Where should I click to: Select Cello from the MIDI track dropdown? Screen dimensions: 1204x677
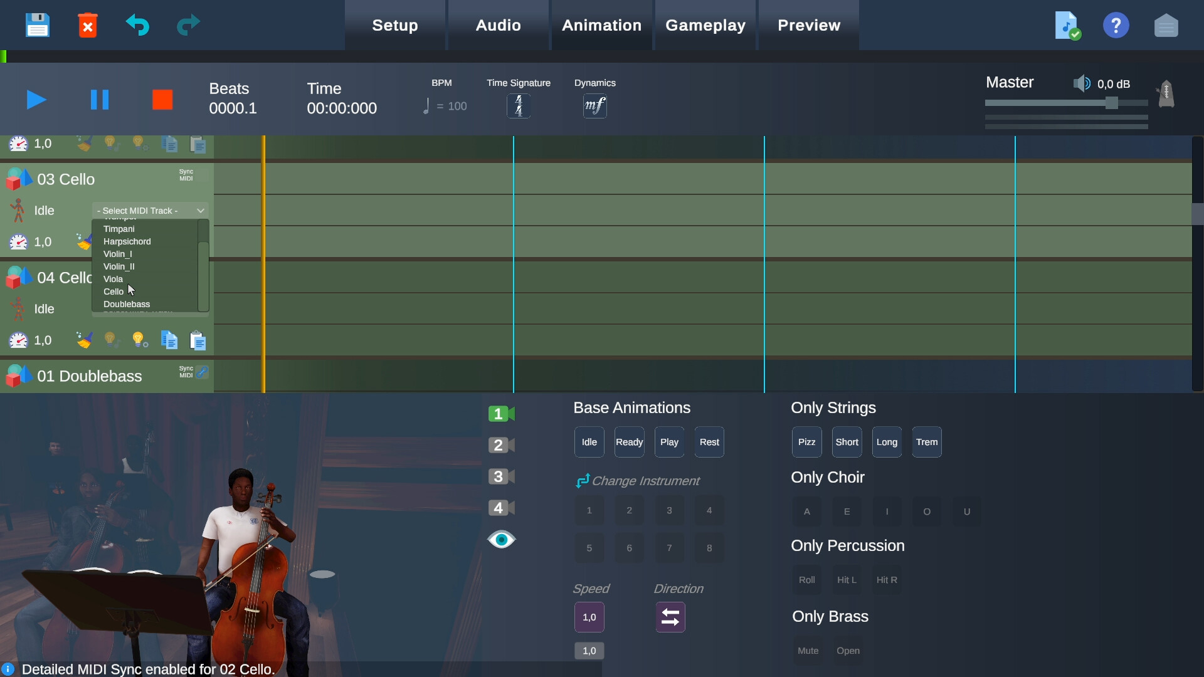tap(114, 291)
